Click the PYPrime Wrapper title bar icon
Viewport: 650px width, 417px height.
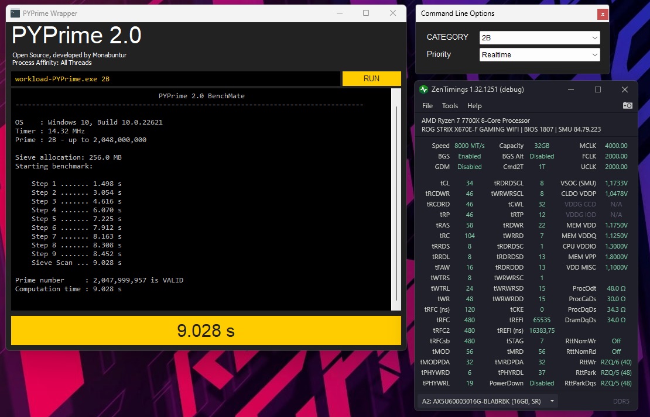15,13
